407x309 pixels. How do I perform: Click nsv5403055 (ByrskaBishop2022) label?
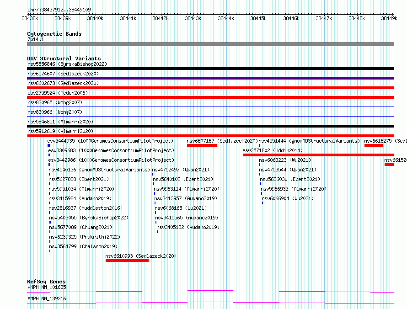click(89, 218)
